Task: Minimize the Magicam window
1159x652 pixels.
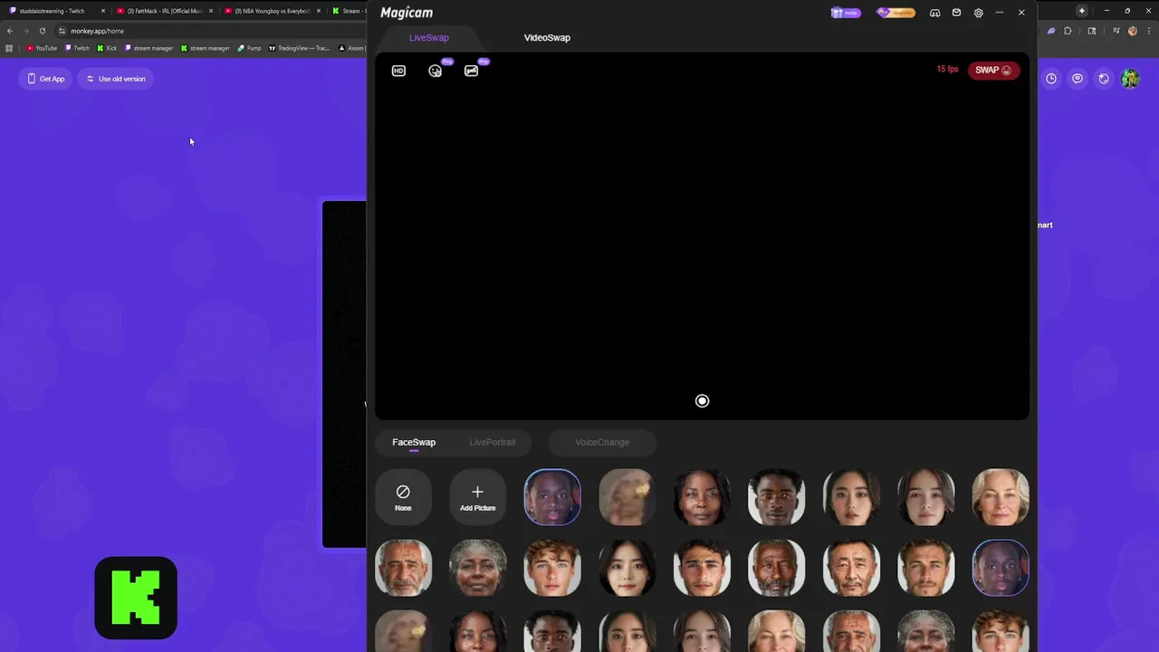Action: 1000,13
